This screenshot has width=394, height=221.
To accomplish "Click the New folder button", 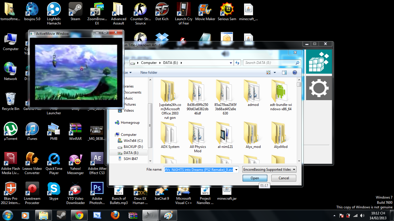I will pos(149,73).
